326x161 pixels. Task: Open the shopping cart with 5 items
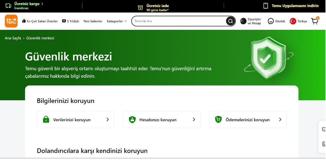tap(314, 21)
